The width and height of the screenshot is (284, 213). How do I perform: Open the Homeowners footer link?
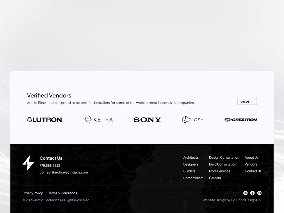pos(193,178)
